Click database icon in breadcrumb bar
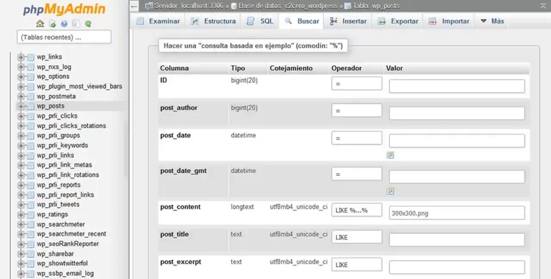Image resolution: width=551 pixels, height=279 pixels. click(234, 6)
